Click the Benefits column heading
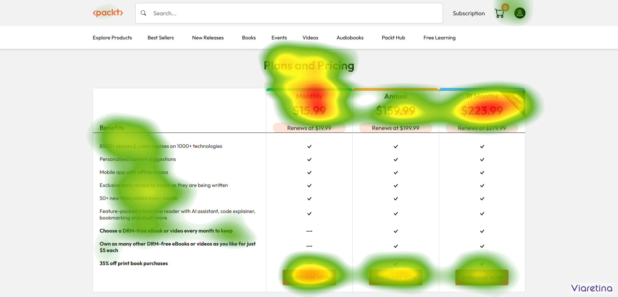Image resolution: width=618 pixels, height=298 pixels. click(x=112, y=128)
